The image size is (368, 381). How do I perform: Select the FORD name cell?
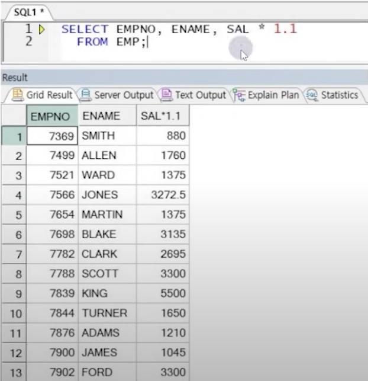[108, 372]
